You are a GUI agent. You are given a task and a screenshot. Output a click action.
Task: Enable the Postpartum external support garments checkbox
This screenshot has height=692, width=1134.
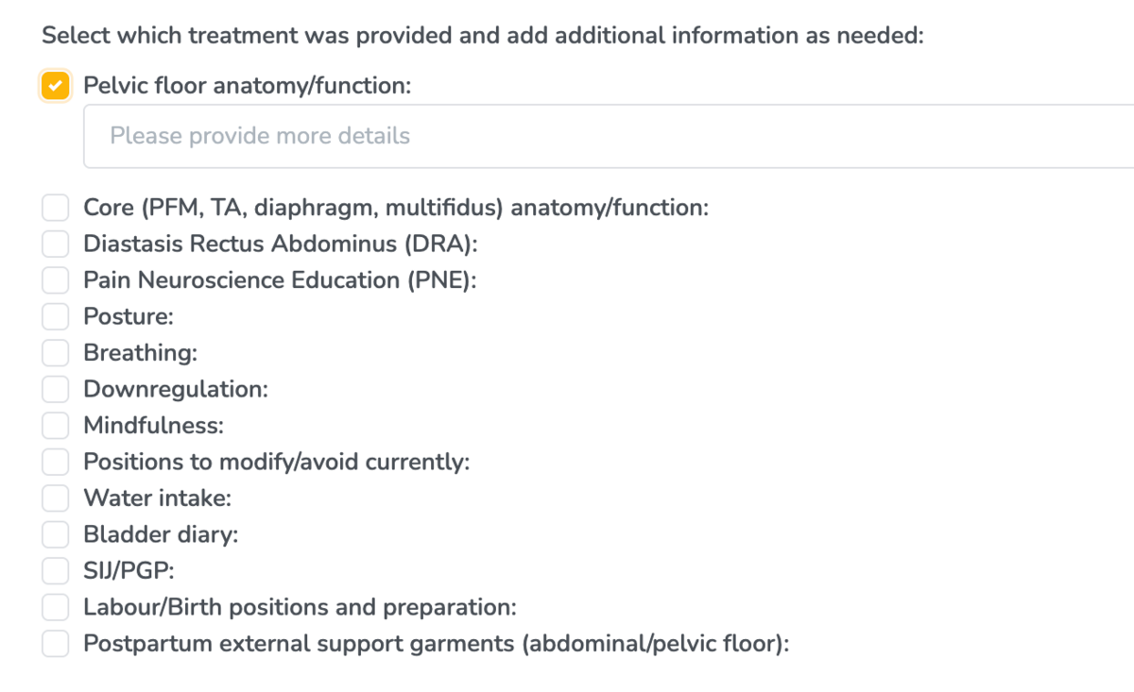point(54,643)
